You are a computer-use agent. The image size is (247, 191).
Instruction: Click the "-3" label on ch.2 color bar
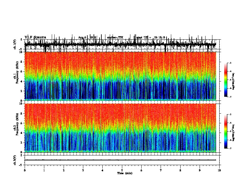[230, 115]
